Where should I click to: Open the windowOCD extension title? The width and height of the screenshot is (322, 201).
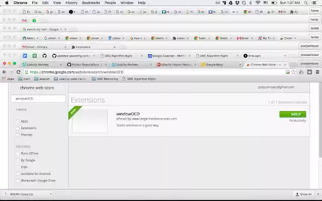tap(128, 114)
